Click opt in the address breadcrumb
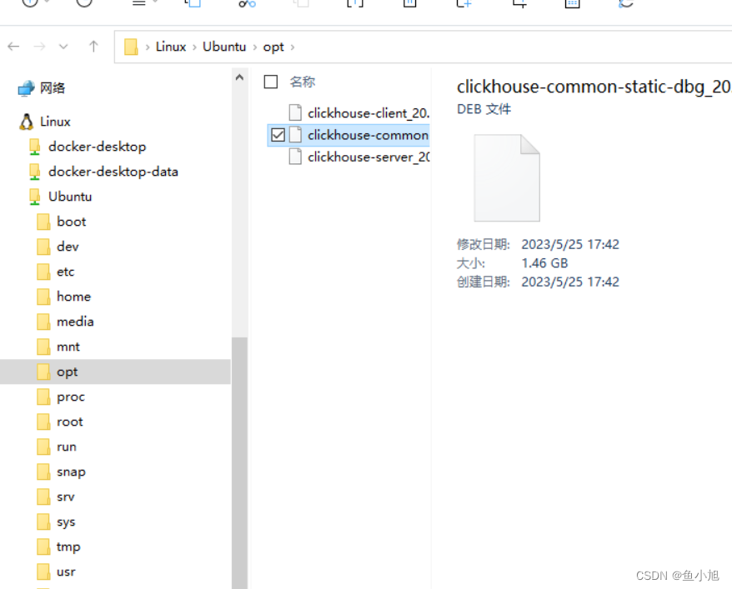Image resolution: width=732 pixels, height=589 pixels. click(x=273, y=47)
